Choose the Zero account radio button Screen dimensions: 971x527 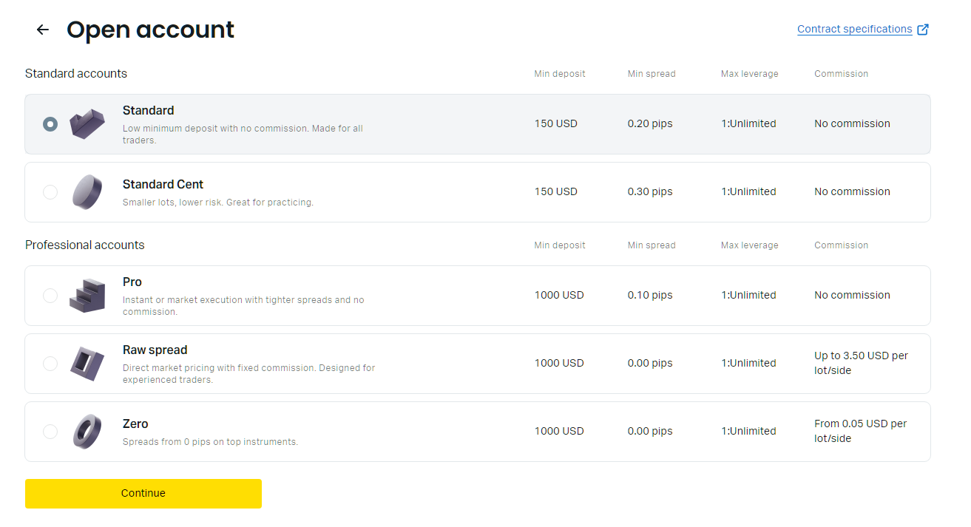50,432
